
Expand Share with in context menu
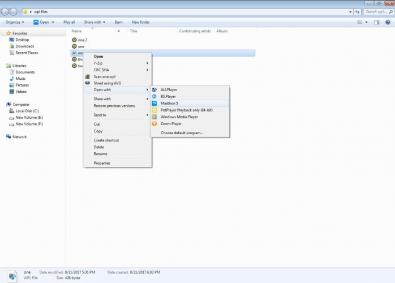click(118, 99)
